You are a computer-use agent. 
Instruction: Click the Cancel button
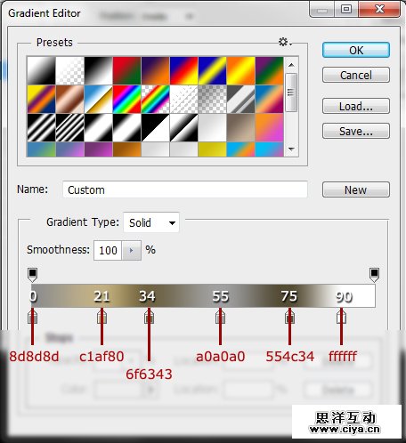356,75
